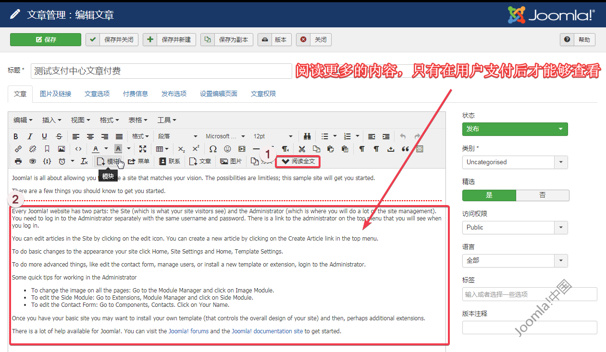
Task: Open the 表格 editor menu
Action: [x=138, y=120]
